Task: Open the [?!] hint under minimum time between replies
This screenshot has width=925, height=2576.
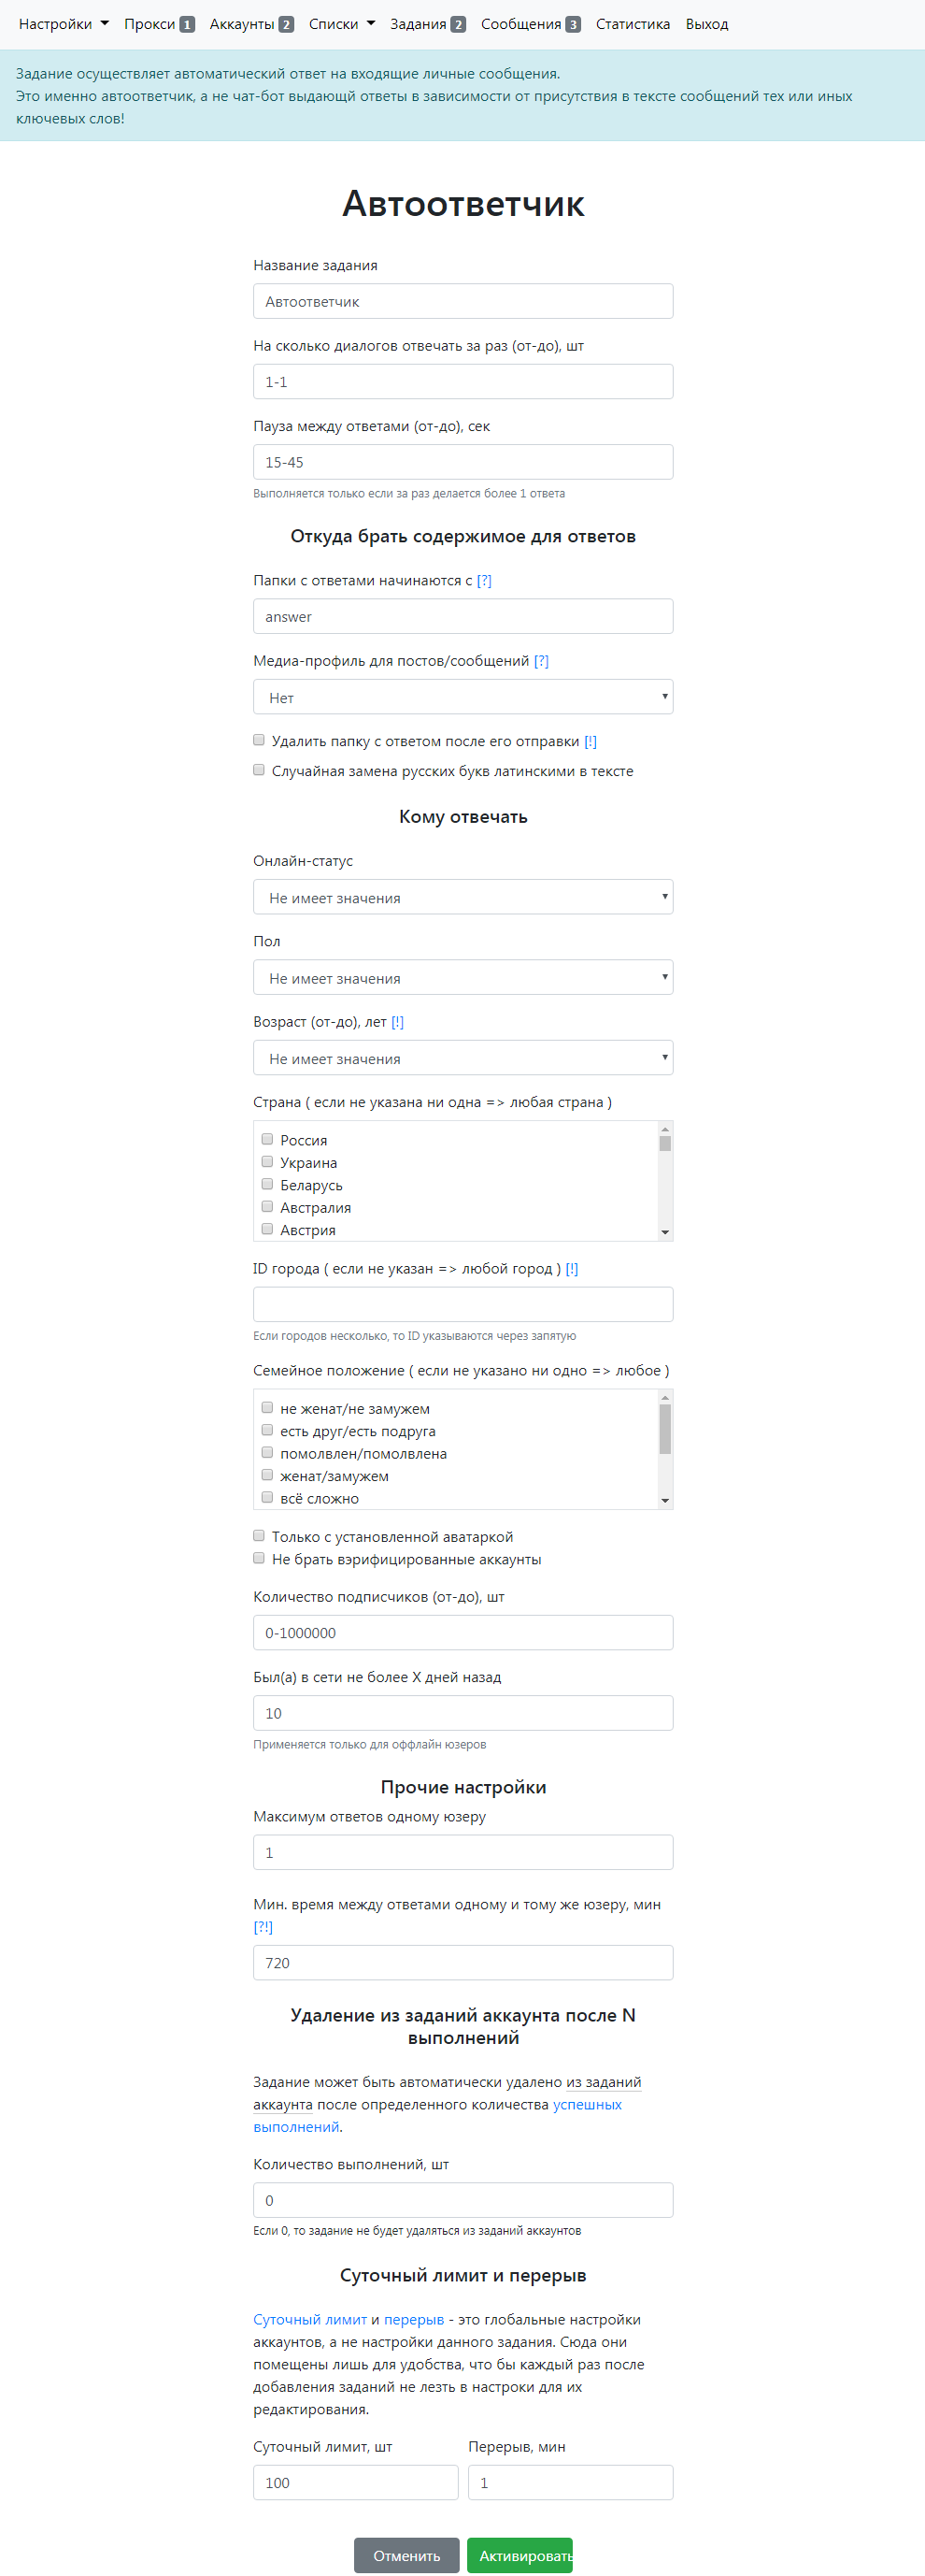Action: (263, 1927)
